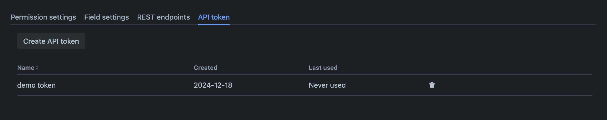Image resolution: width=607 pixels, height=120 pixels.
Task: Click the upward sort arrow on Name column
Action: point(37,66)
